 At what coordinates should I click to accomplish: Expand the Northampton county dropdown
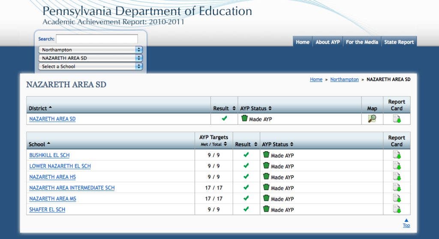[x=90, y=50]
